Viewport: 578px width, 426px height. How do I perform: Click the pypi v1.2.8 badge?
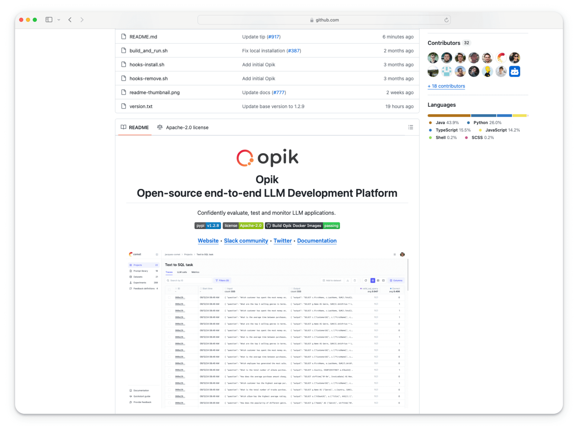pyautogui.click(x=208, y=226)
